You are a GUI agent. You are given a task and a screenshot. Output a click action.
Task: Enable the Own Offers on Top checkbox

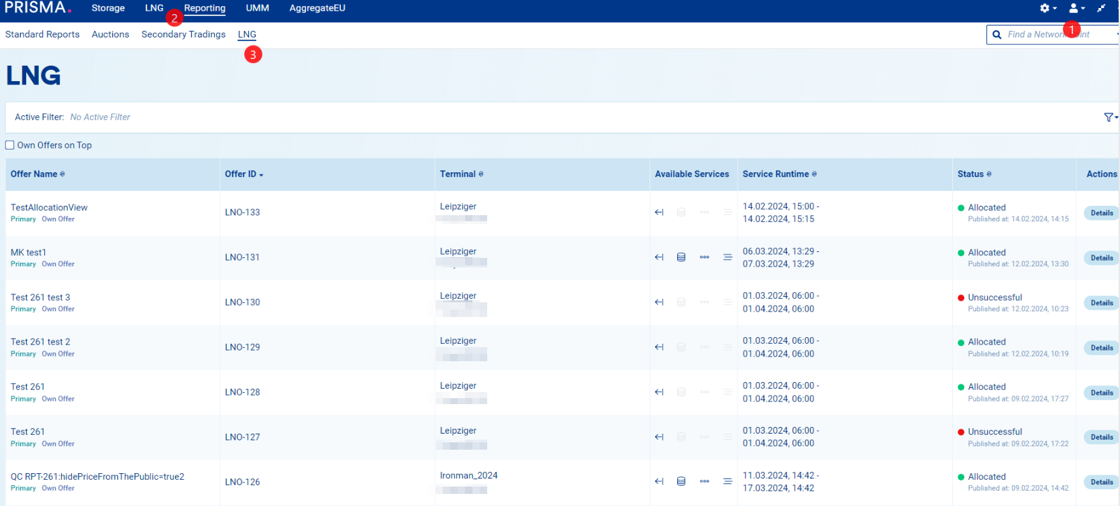[10, 145]
